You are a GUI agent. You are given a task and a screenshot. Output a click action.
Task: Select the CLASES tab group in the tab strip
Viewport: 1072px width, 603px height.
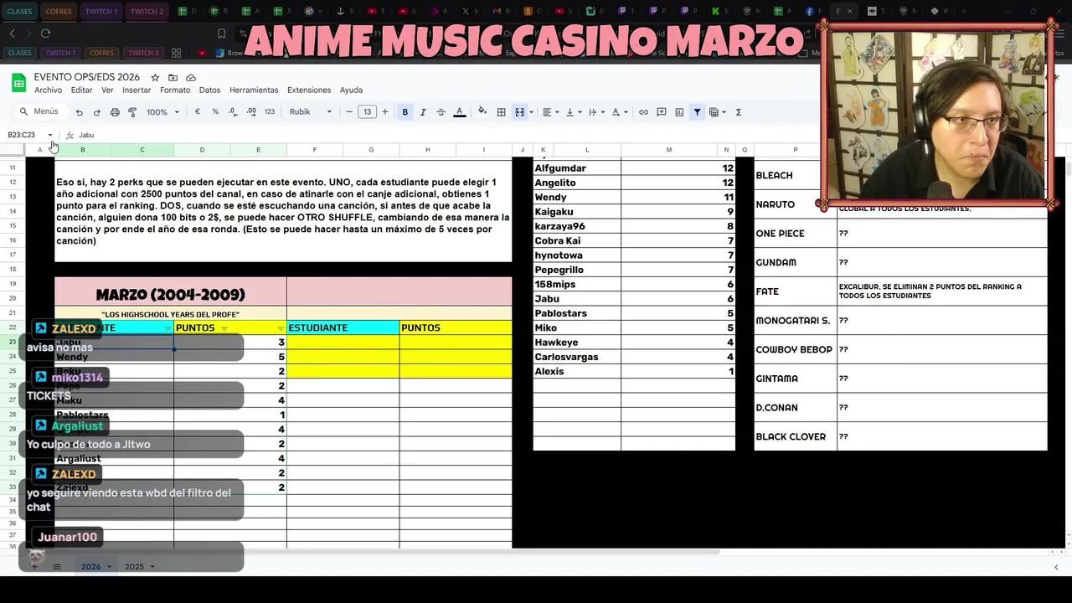[19, 12]
